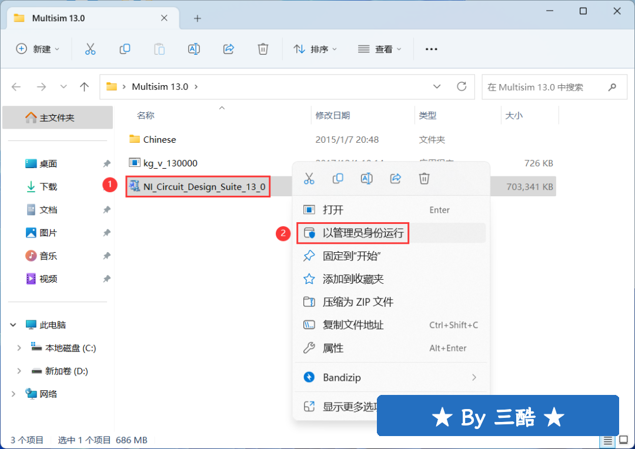Unpin 桌面 using its pin icon
This screenshot has height=449, width=635.
(x=106, y=163)
